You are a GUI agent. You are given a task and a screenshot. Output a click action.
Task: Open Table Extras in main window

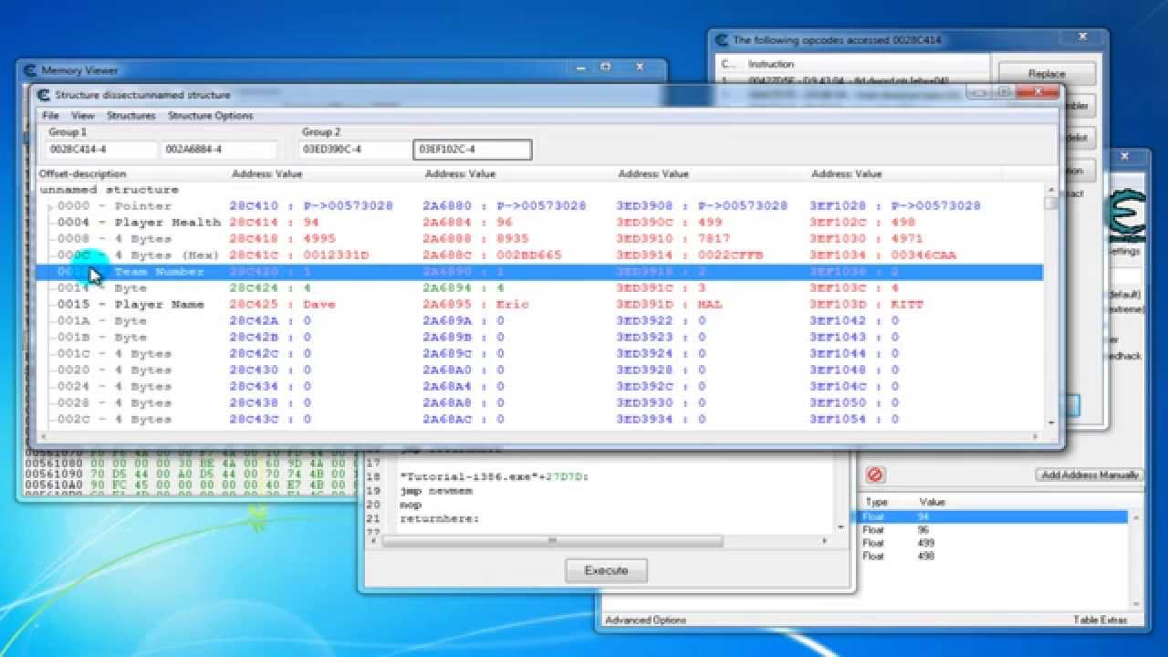[x=1100, y=620]
